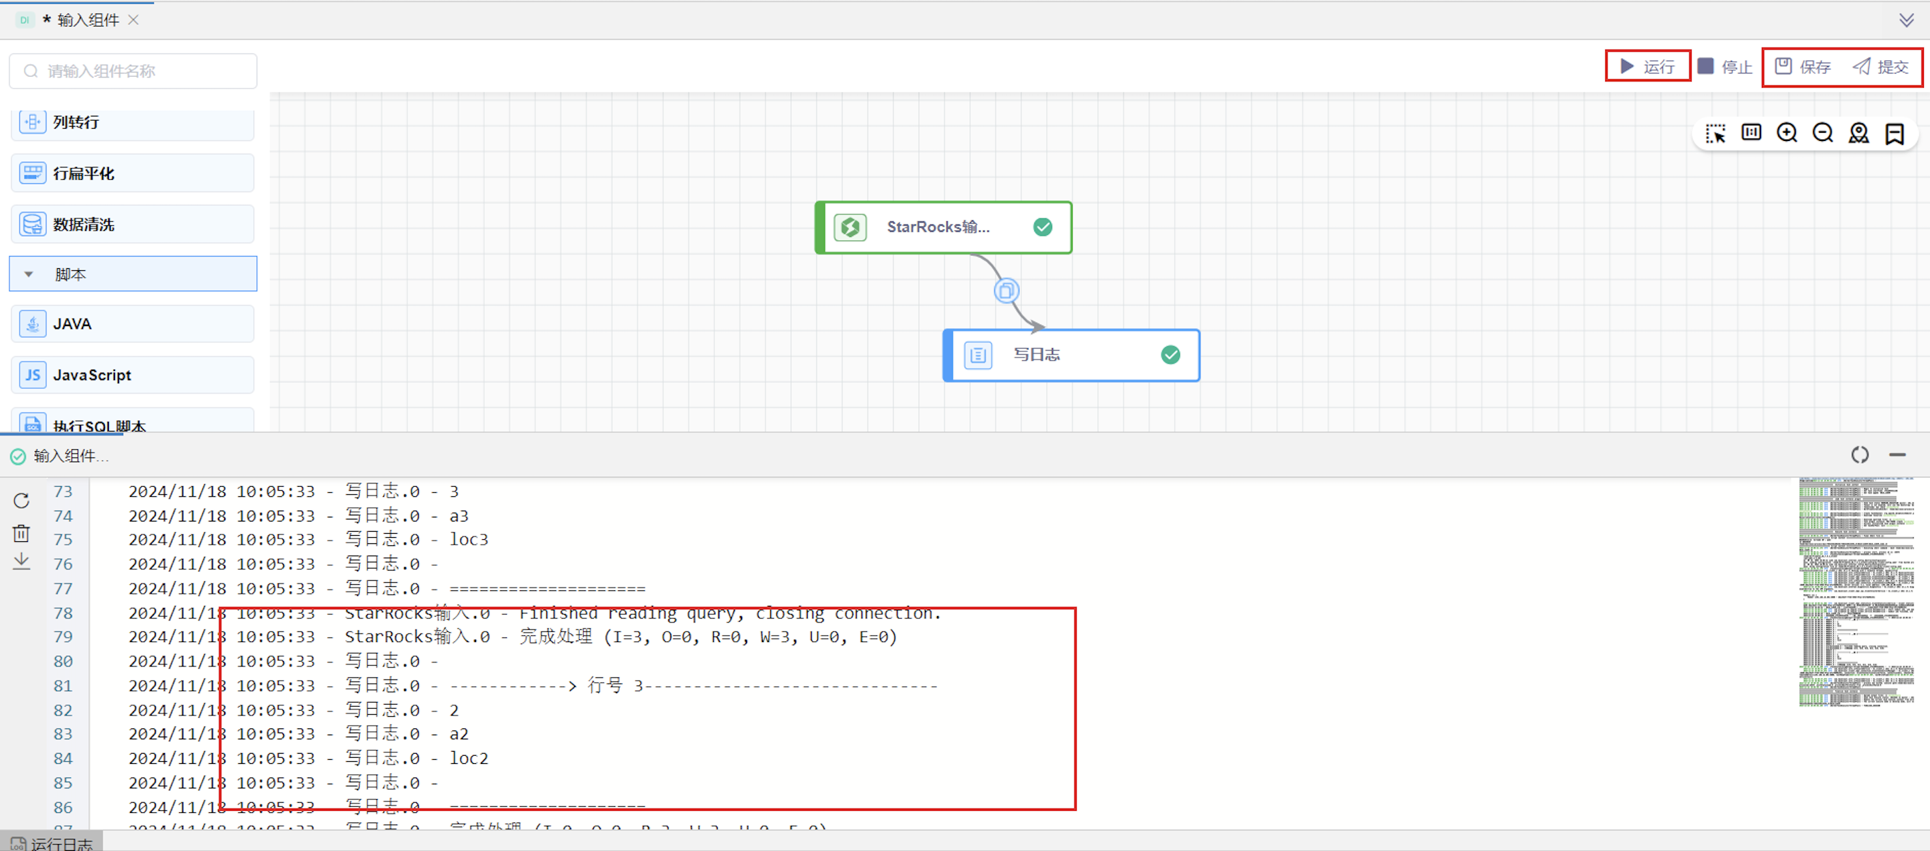Click the Run (运行) button

click(x=1647, y=67)
